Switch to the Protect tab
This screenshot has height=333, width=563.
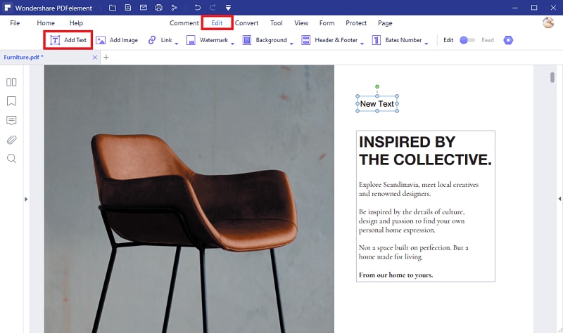tap(356, 23)
